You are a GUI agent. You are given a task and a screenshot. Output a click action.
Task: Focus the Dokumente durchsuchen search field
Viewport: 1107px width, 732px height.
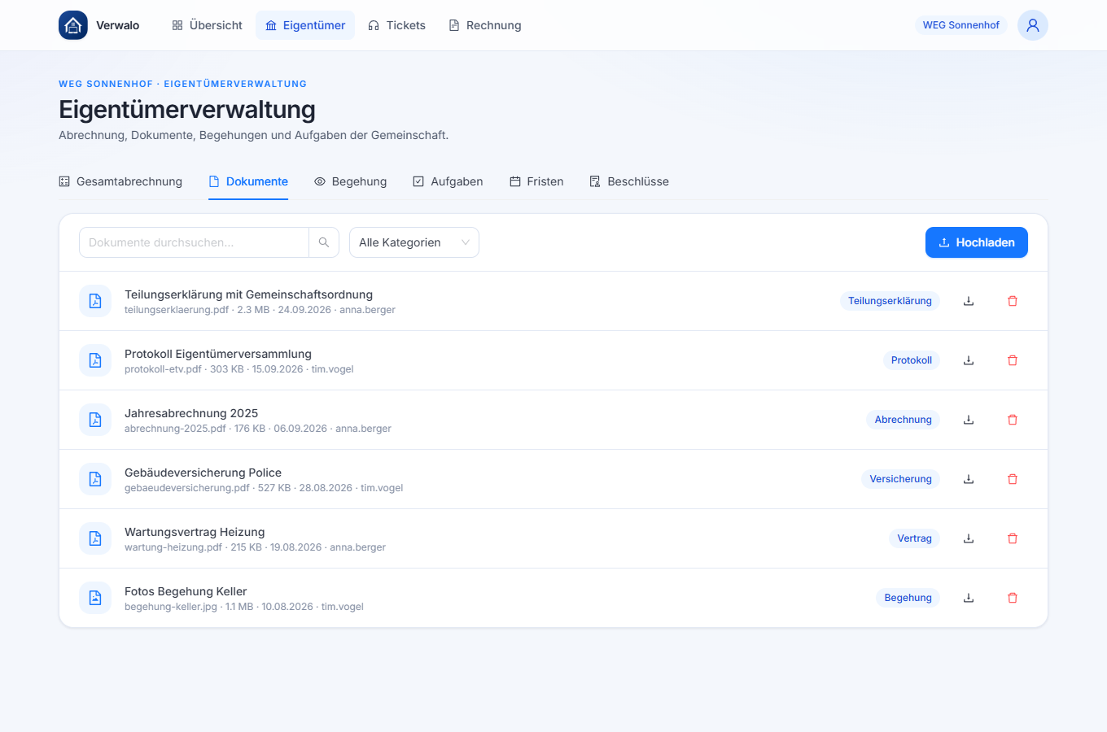(194, 242)
